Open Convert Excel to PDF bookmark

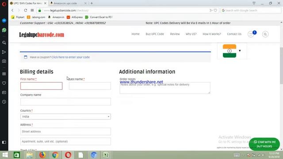point(99,17)
